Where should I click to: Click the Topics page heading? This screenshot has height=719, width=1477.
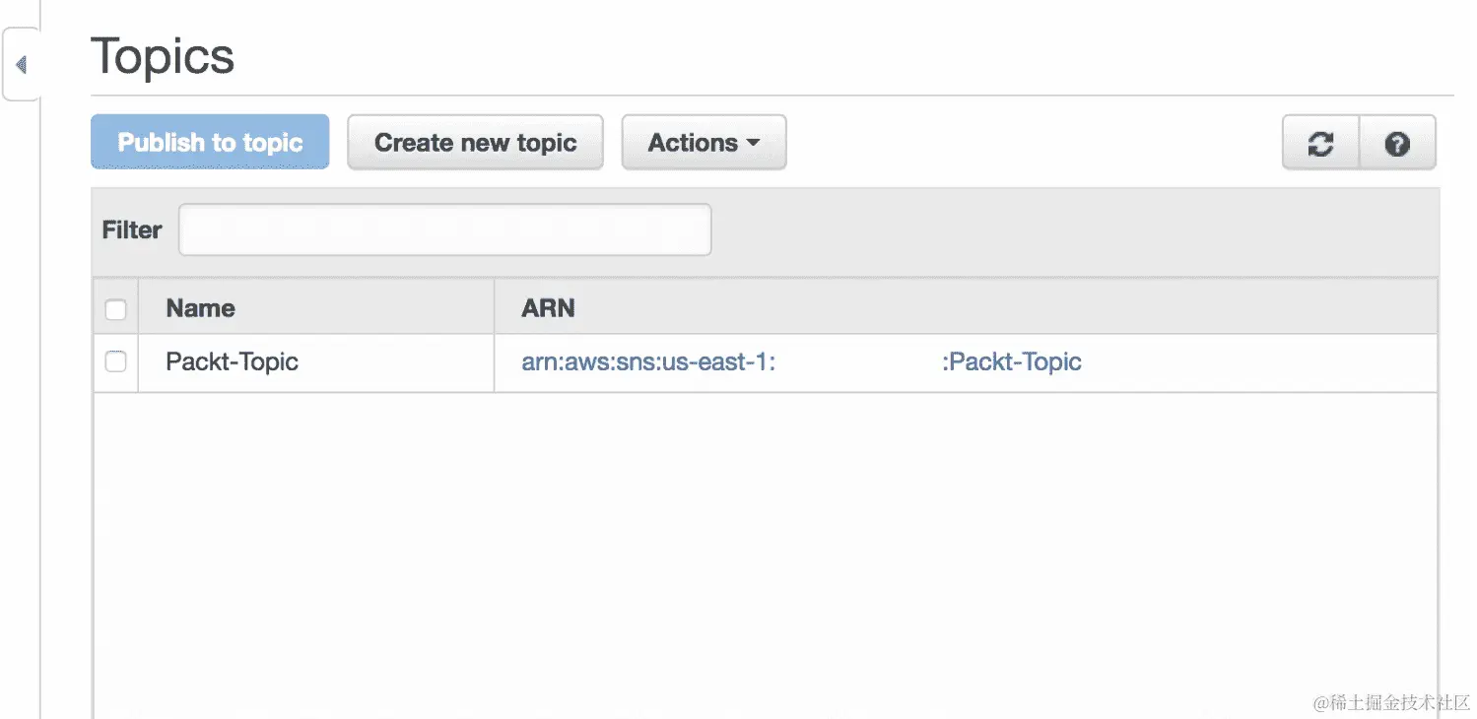tap(163, 56)
